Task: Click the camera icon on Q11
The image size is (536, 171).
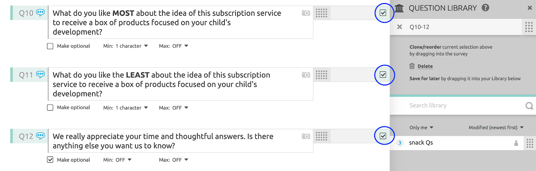Action: (306, 75)
